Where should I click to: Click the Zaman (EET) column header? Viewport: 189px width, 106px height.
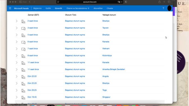click(x=33, y=15)
